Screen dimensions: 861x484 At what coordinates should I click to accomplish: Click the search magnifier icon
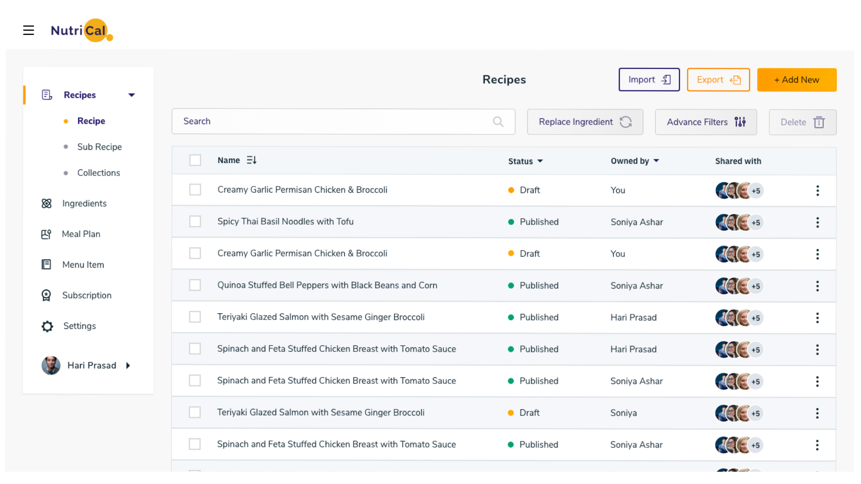pos(498,121)
